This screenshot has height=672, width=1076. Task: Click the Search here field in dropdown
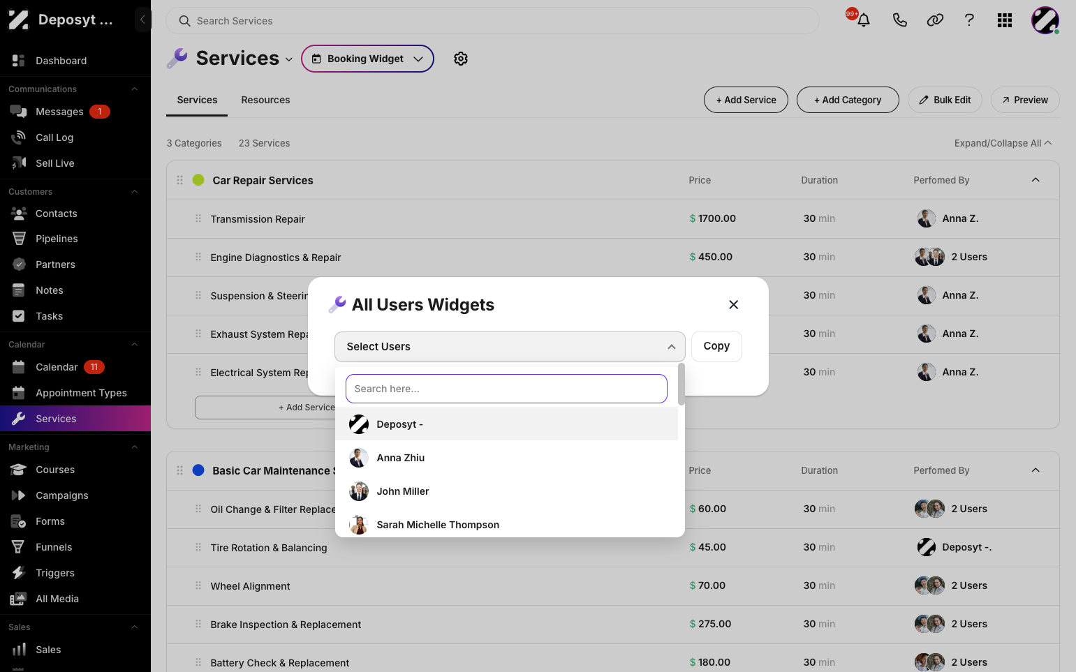coord(506,389)
